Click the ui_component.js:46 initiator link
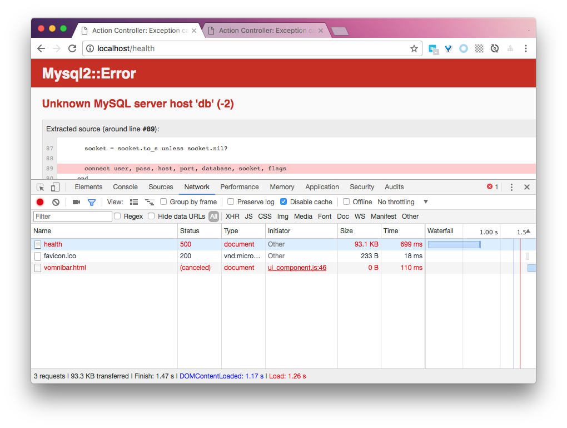Viewport: 567px width, 428px height. 297,268
